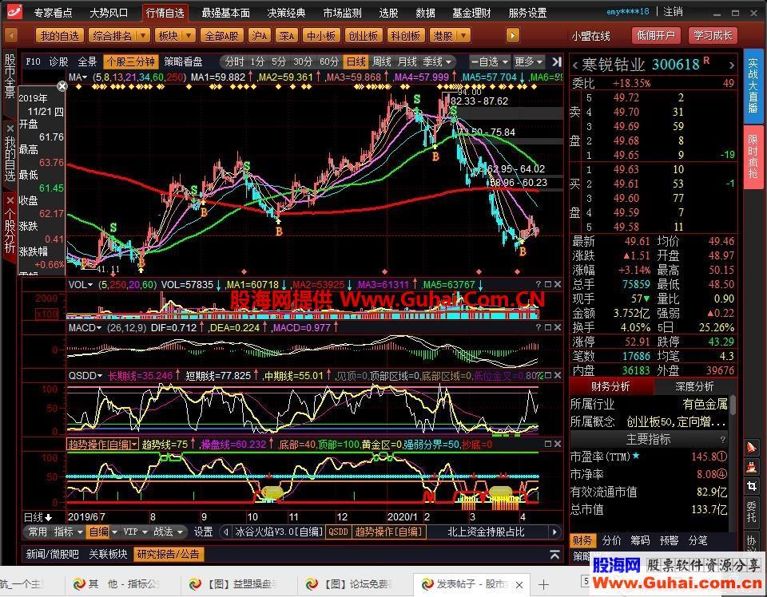This screenshot has width=767, height=597.
Task: Click the 学习成长 button
Action: pyautogui.click(x=713, y=35)
